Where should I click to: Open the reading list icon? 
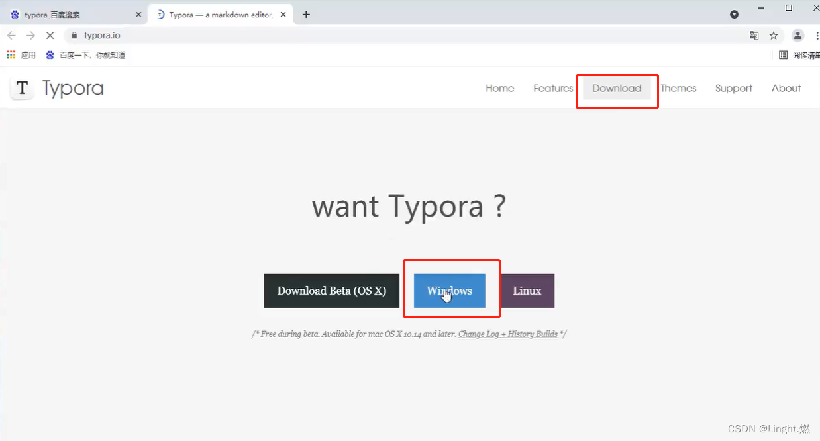coord(784,55)
